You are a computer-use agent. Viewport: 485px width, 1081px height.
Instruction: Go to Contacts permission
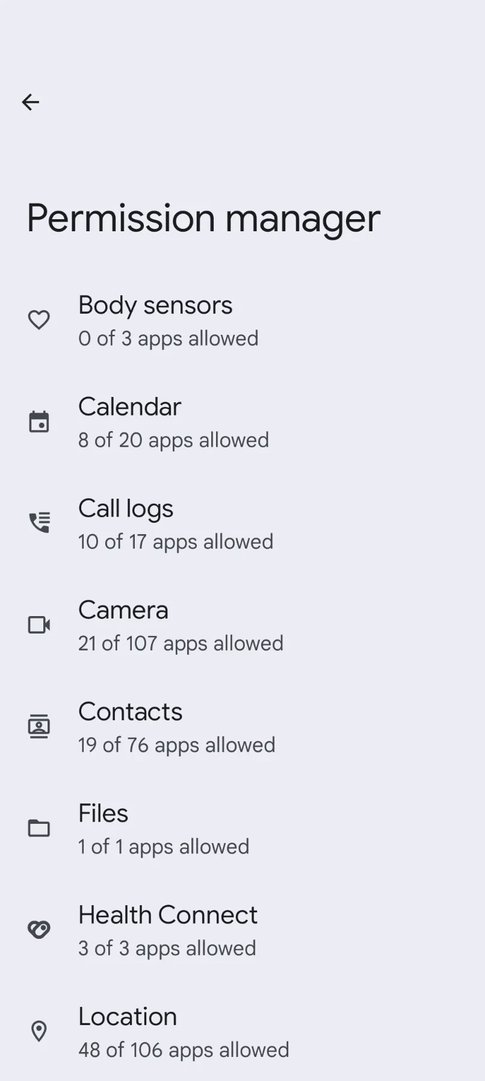[130, 712]
